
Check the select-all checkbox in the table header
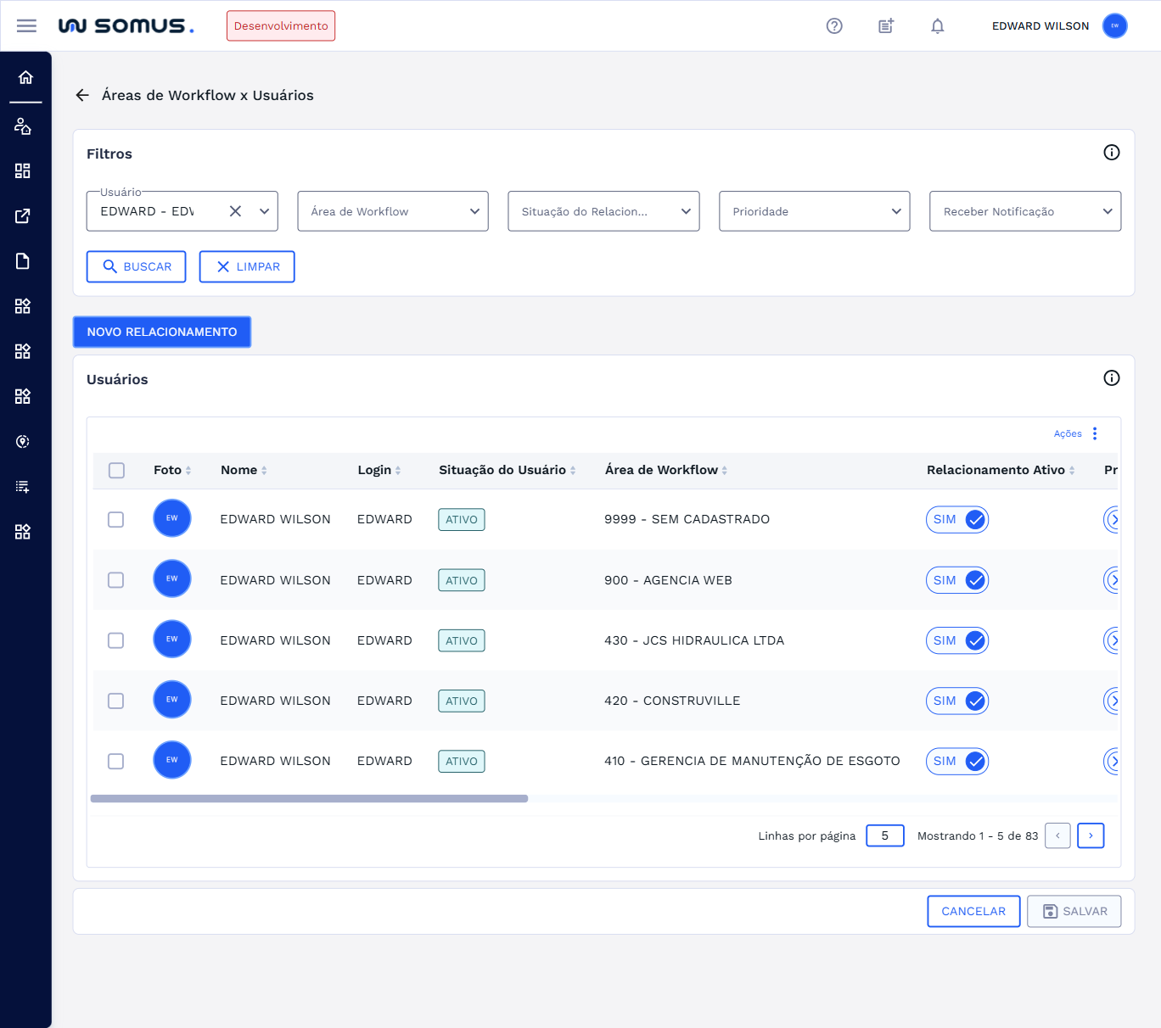pos(116,470)
